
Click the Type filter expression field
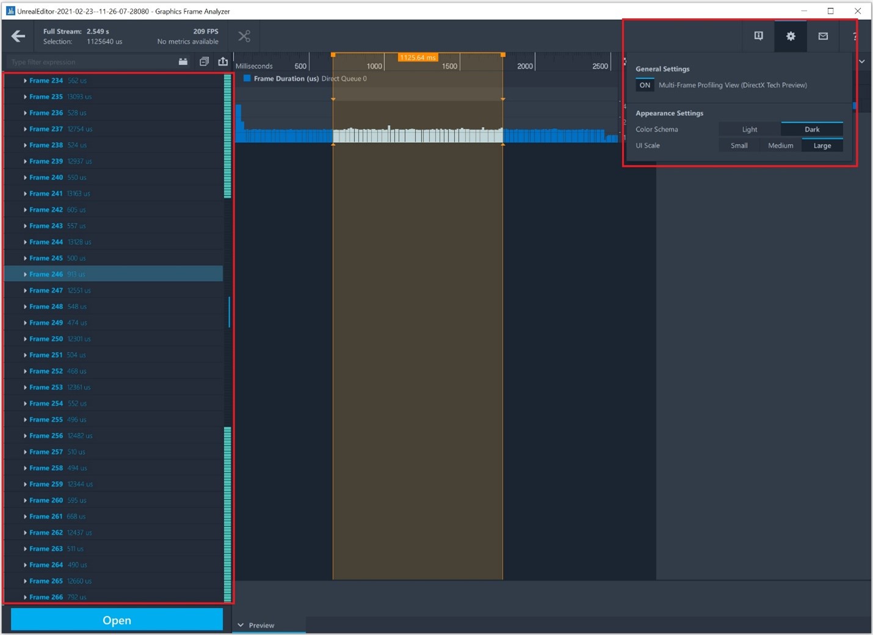pyautogui.click(x=92, y=62)
